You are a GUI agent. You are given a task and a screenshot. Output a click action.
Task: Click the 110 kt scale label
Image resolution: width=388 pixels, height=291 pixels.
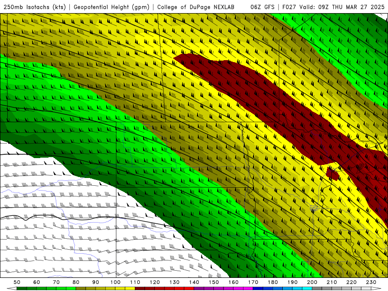tap(135, 282)
